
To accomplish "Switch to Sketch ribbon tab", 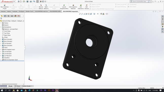I will (9, 11).
